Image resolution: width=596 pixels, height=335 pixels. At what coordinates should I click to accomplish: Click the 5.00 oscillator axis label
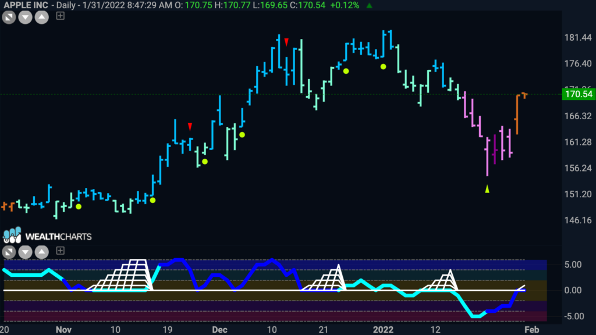pyautogui.click(x=573, y=265)
